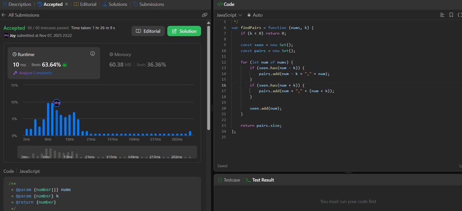The image size is (462, 211).
Task: Click the format code lines icon
Action: pos(442,15)
